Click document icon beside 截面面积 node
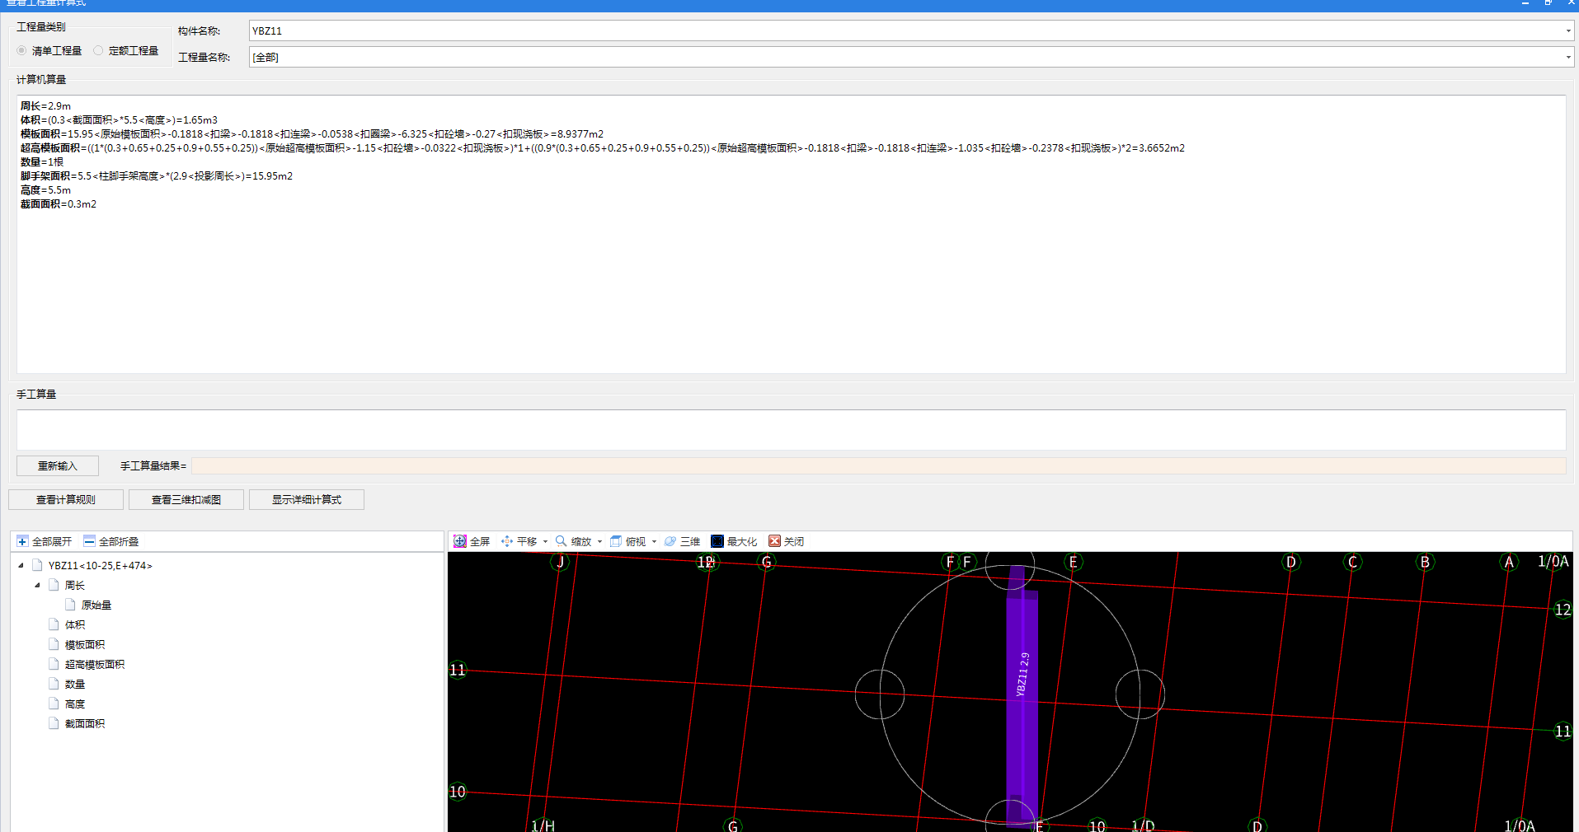The width and height of the screenshot is (1579, 832). [54, 723]
